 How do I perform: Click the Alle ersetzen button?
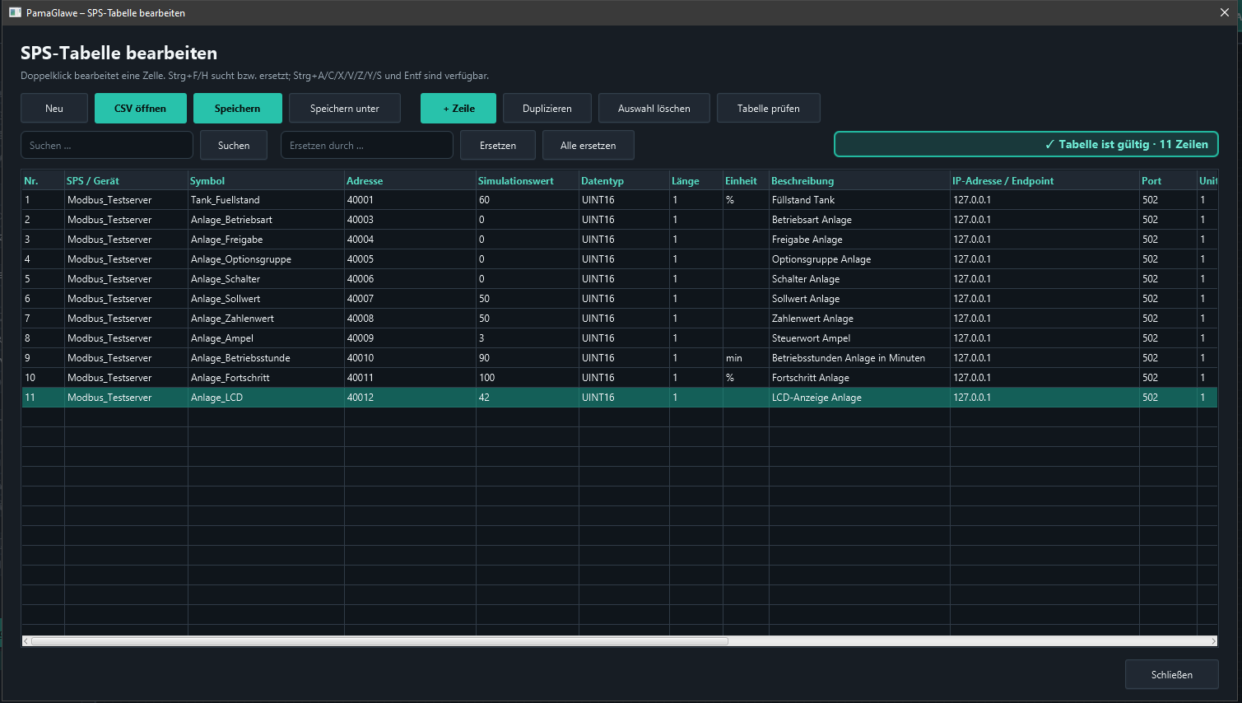pos(588,145)
